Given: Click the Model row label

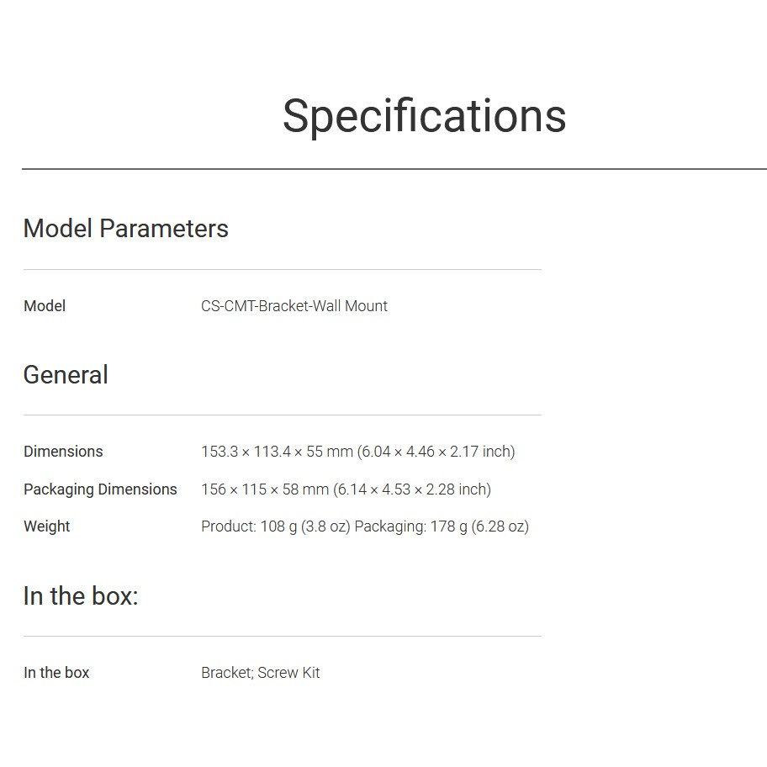Looking at the screenshot, I should pos(45,306).
